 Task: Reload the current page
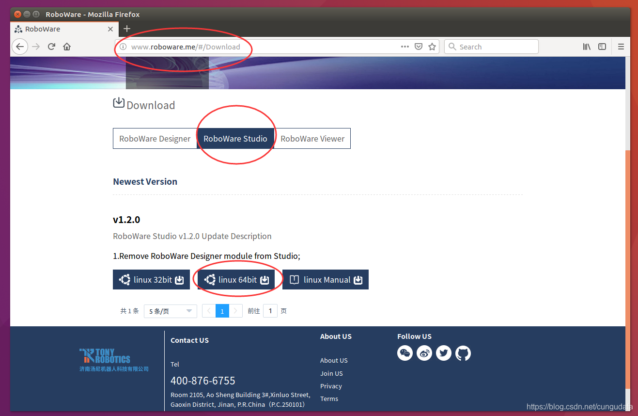click(x=51, y=47)
